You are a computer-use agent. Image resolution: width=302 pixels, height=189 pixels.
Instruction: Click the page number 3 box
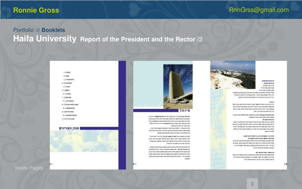coord(252,184)
